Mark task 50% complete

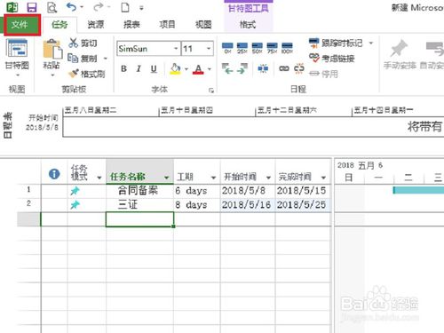point(257,48)
